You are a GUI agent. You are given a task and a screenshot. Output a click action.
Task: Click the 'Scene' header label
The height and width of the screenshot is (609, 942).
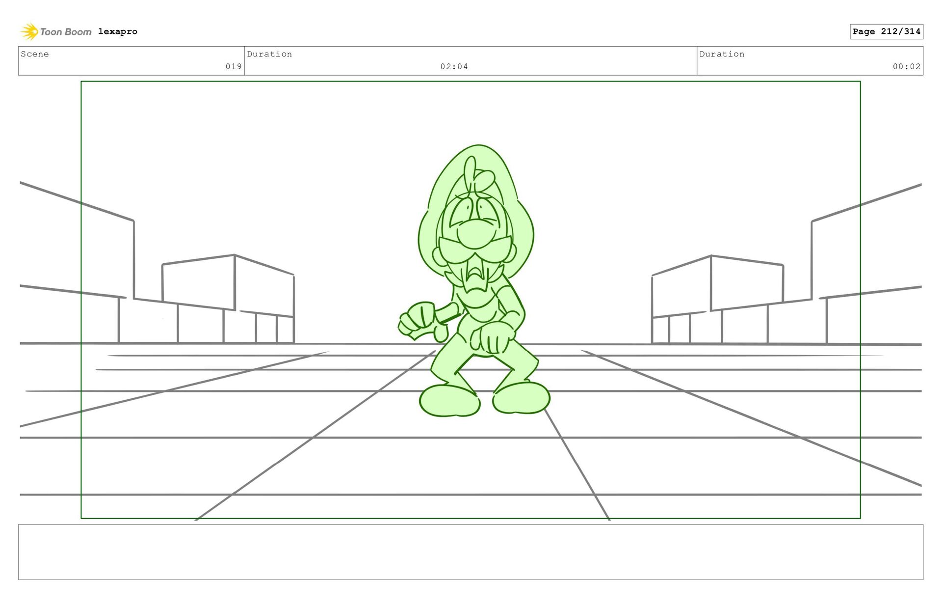coord(35,54)
